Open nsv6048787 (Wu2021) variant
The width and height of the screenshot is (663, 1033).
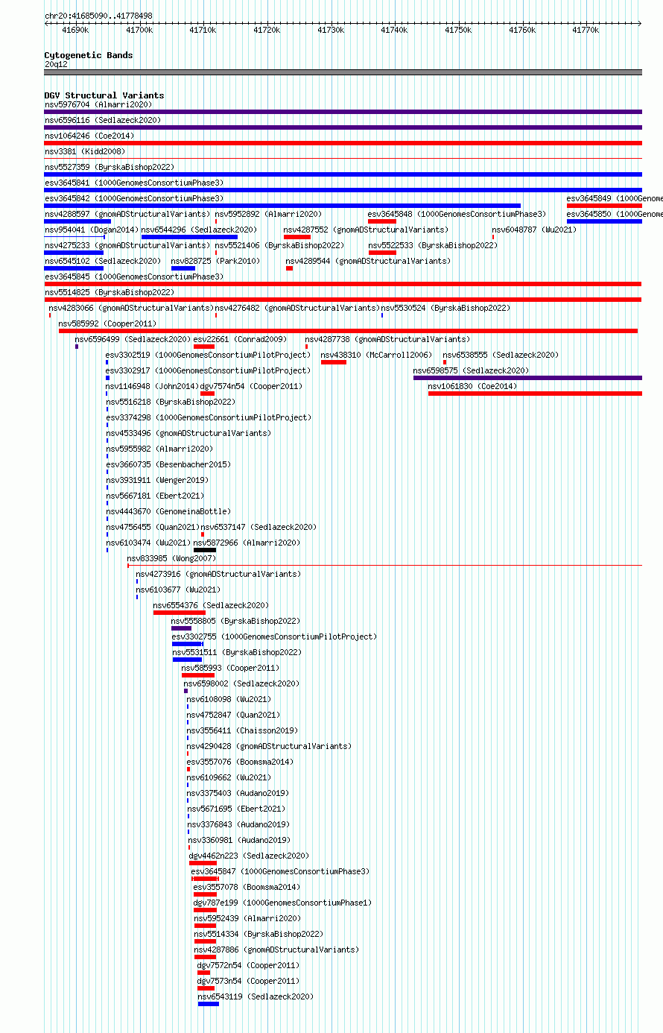[535, 230]
